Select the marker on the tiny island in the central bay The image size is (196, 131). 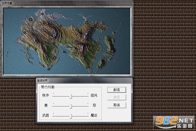pyautogui.click(x=64, y=52)
